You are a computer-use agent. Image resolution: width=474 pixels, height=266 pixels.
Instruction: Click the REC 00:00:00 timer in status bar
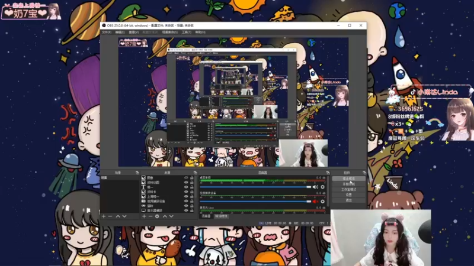[x=303, y=223]
